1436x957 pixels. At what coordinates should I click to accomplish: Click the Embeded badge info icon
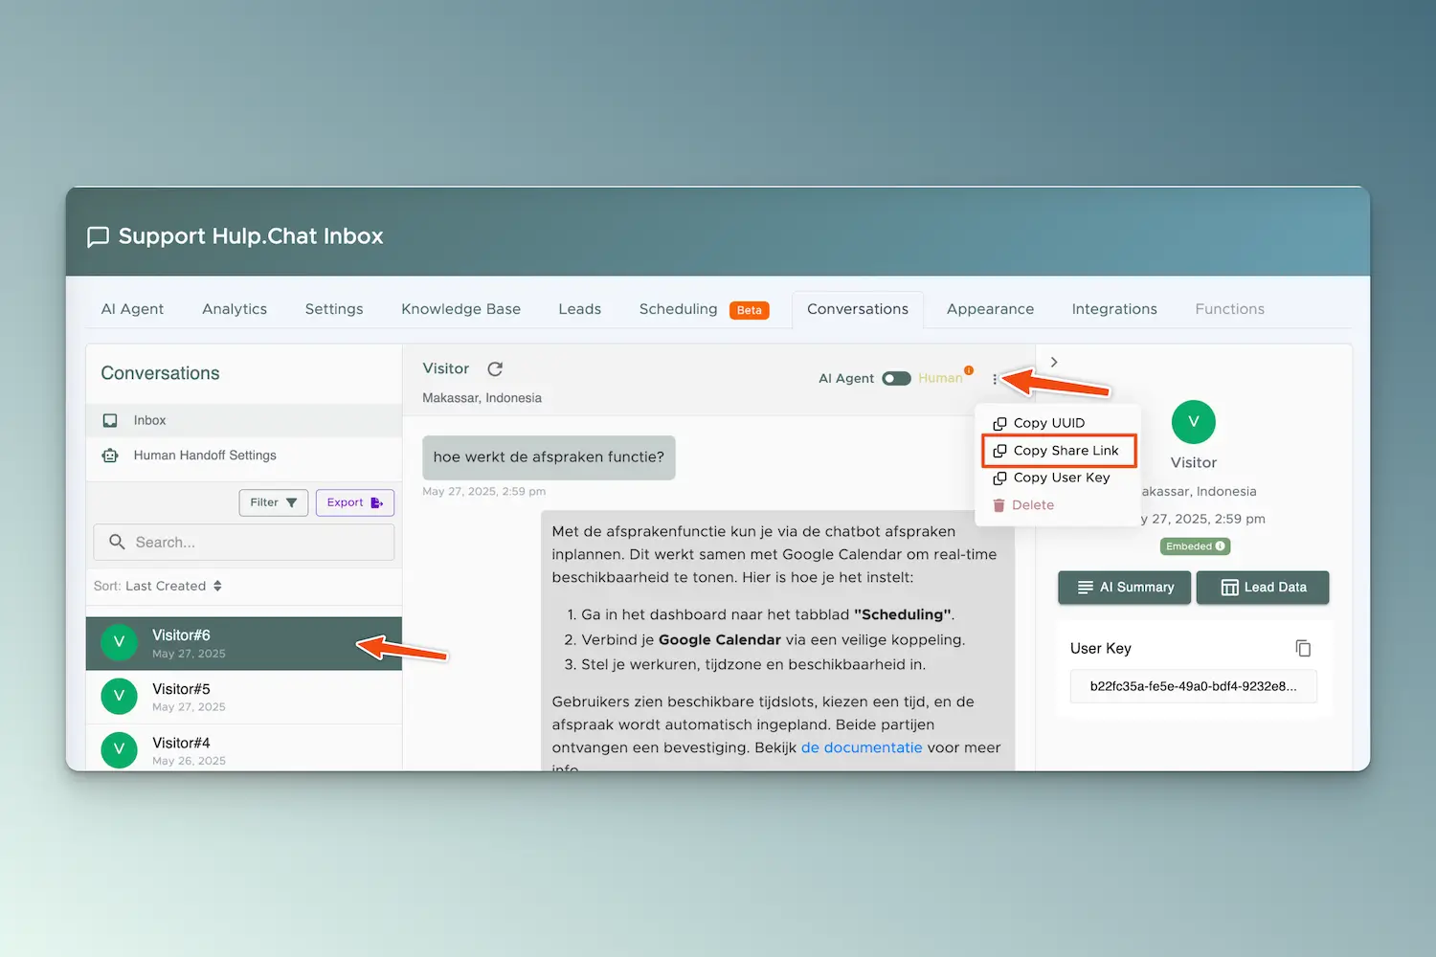point(1221,546)
